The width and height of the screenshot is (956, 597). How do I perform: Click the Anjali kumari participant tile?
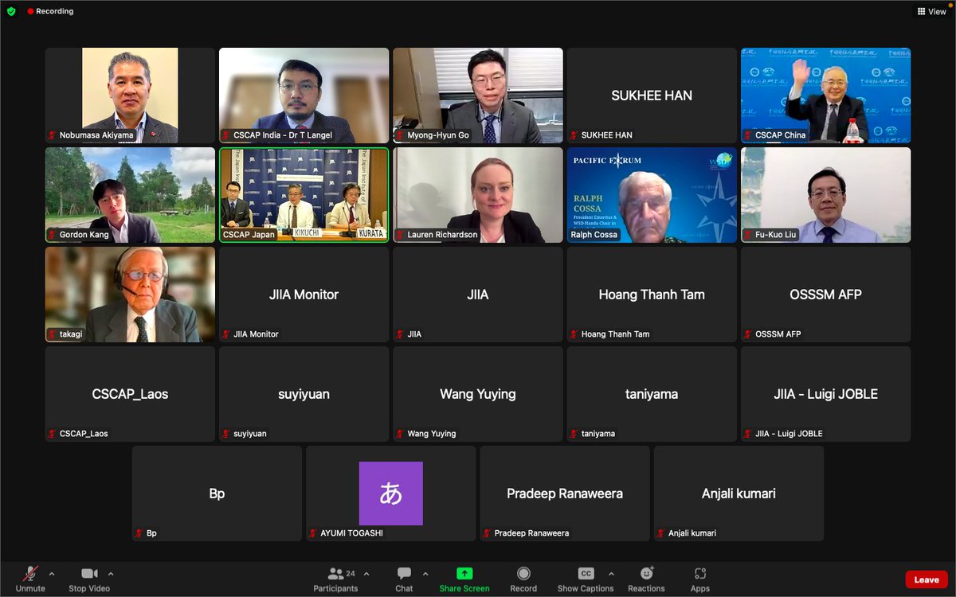(739, 494)
